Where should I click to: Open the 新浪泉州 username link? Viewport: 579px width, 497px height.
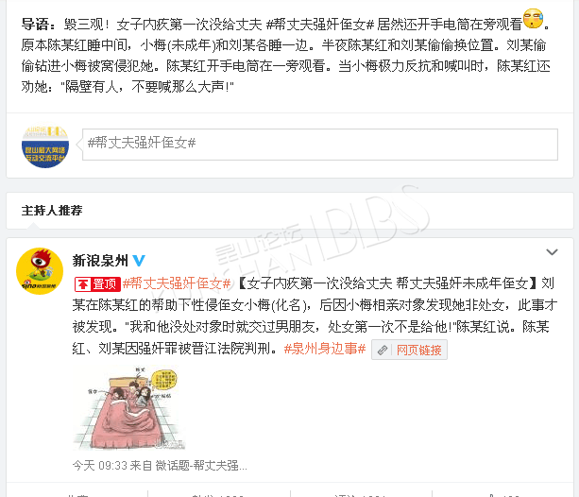[x=100, y=261]
